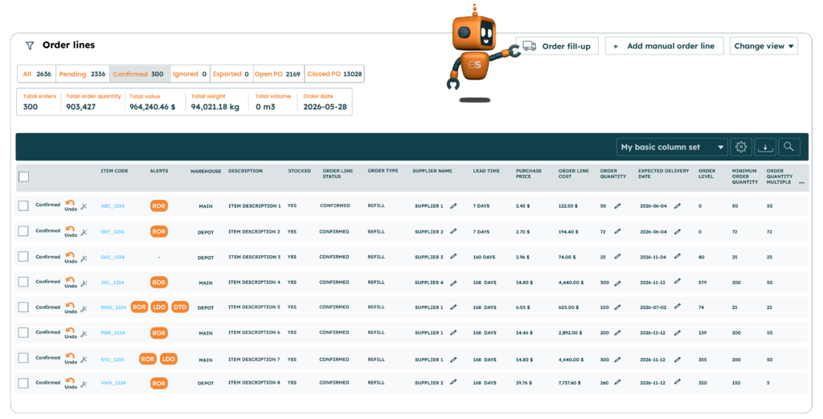Edit order quantity 260 pencil icon
The height and width of the screenshot is (419, 823).
(617, 382)
